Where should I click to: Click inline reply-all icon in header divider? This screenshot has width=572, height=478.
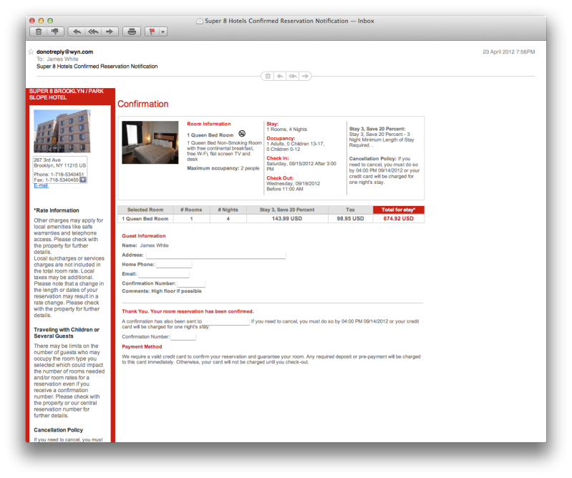point(293,76)
